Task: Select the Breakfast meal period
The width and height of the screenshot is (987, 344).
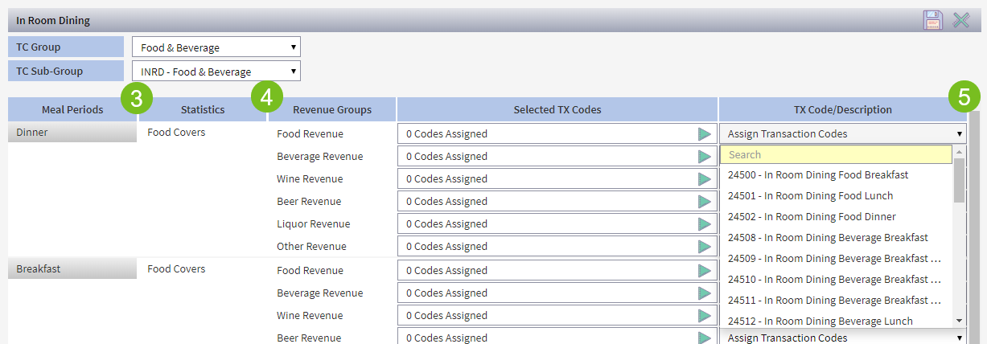Action: click(72, 270)
